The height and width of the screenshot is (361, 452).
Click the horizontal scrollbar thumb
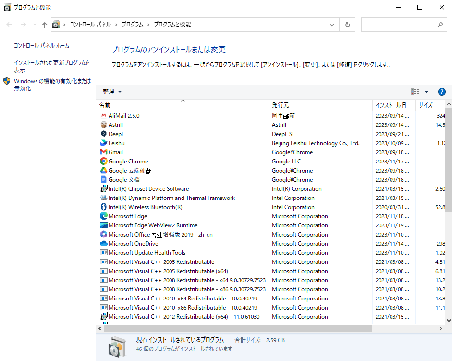tap(238, 328)
